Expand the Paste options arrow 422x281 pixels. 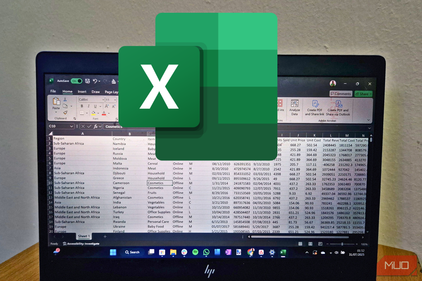[56, 112]
